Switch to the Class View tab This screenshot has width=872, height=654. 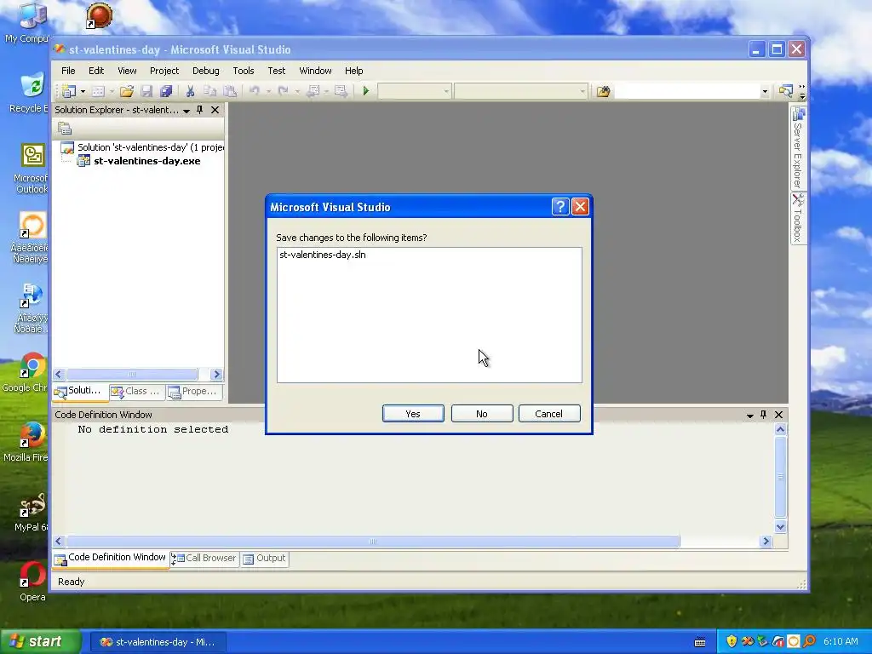point(136,392)
